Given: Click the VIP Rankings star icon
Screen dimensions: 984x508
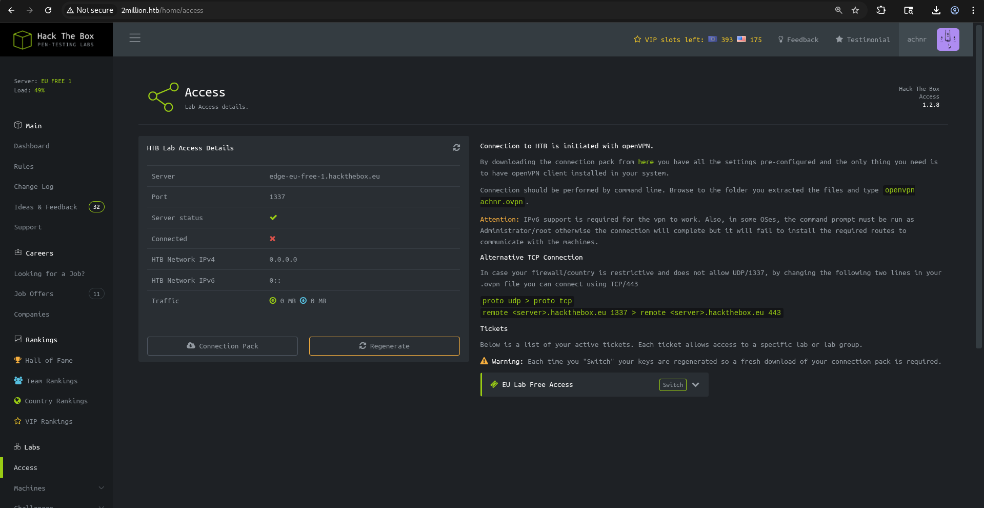Looking at the screenshot, I should (18, 421).
